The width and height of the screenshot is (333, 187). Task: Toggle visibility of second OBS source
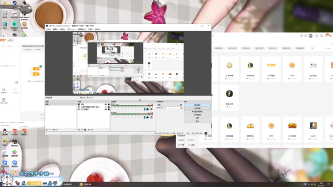[106, 107]
